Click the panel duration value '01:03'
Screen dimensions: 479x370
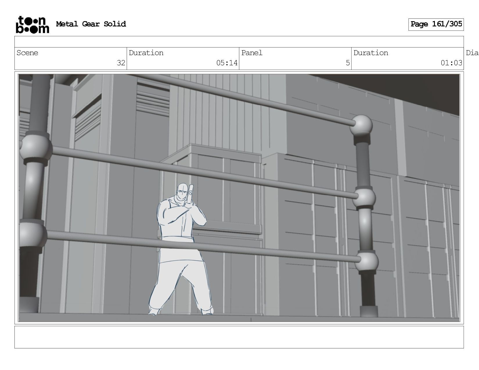tap(451, 63)
